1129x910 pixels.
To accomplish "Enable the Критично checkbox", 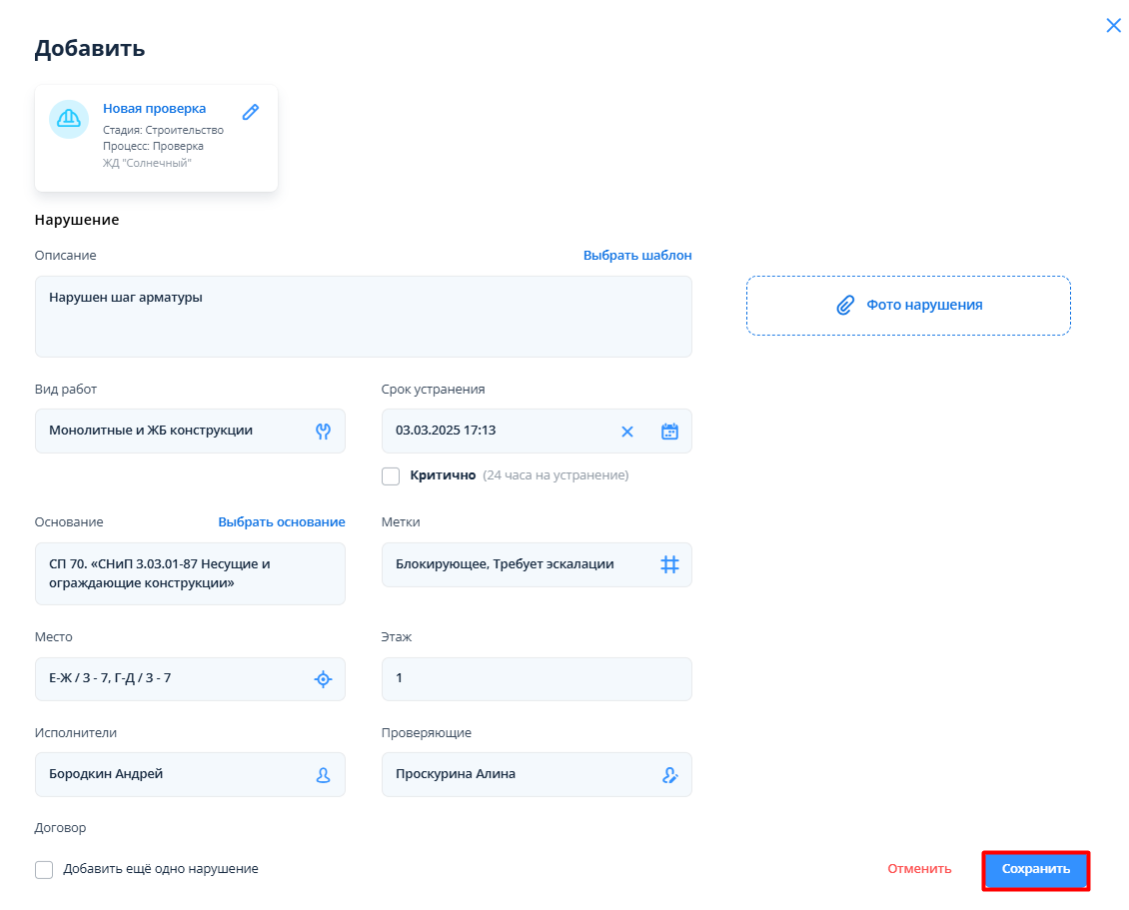I will pos(391,475).
